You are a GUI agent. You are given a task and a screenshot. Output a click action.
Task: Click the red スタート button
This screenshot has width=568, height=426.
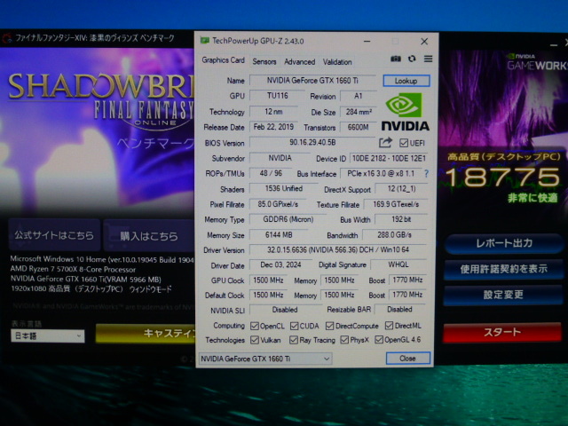[502, 332]
